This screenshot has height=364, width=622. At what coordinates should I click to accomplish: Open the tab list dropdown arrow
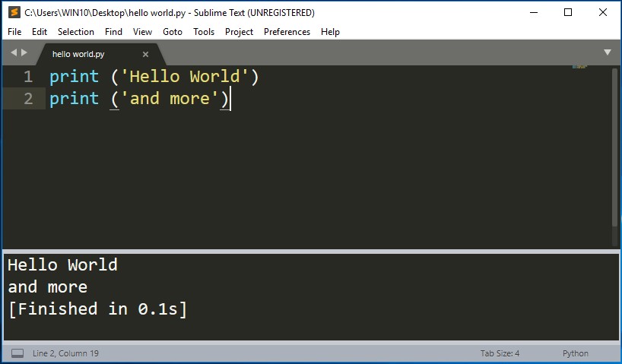608,52
